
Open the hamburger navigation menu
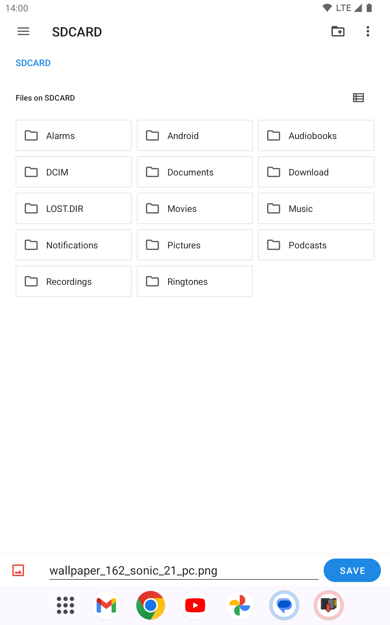coord(23,32)
